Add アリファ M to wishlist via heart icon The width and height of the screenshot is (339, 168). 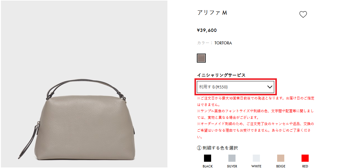tap(303, 15)
